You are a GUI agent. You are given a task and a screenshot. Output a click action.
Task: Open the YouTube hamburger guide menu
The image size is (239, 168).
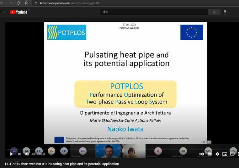(x=3, y=12)
